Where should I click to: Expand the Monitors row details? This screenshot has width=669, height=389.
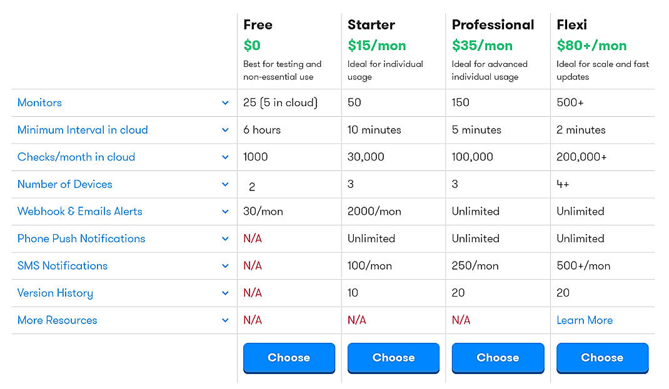[225, 102]
